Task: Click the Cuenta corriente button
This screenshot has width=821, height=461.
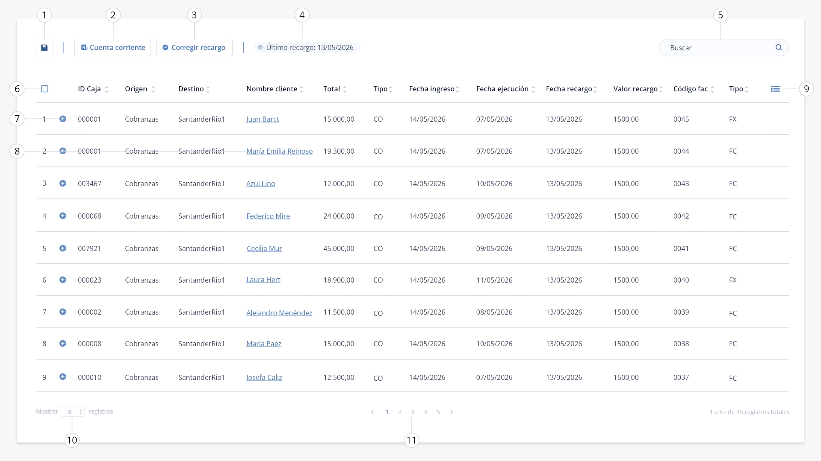Action: 113,47
